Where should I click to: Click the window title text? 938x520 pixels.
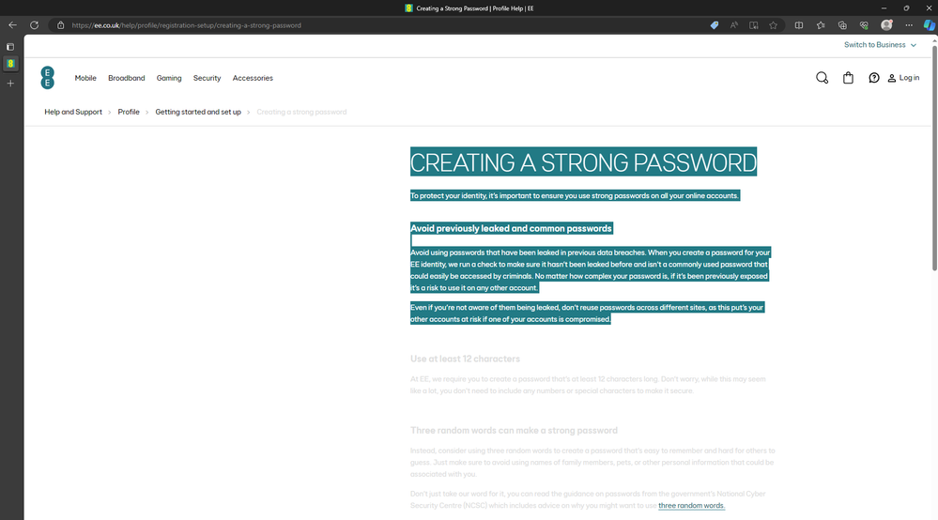pyautogui.click(x=475, y=8)
